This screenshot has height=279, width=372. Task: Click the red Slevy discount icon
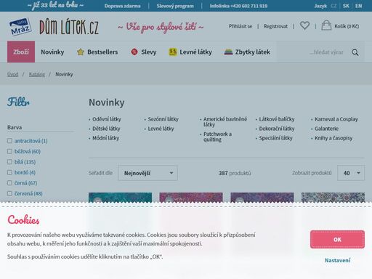(x=134, y=52)
